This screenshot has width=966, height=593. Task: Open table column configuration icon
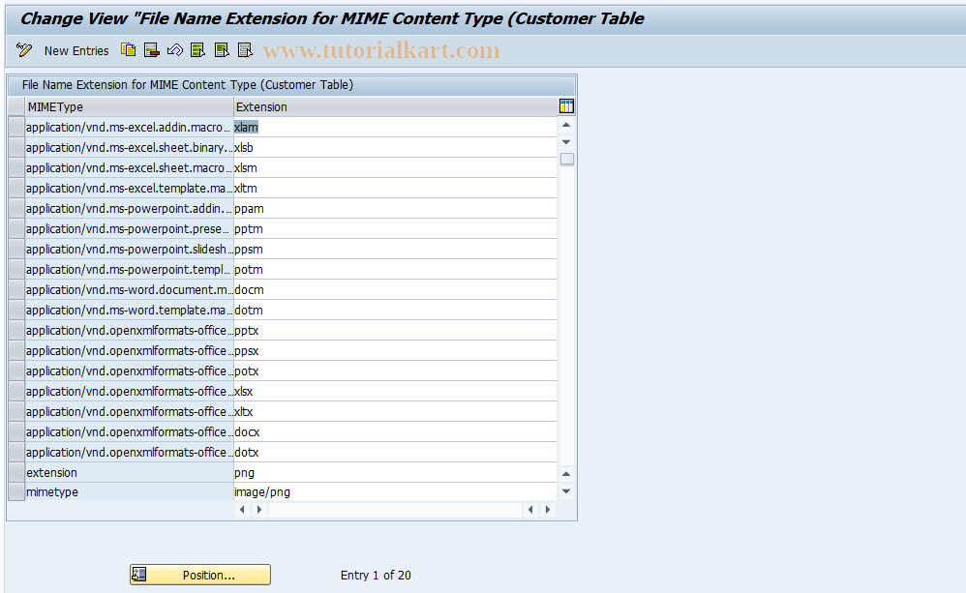click(566, 106)
